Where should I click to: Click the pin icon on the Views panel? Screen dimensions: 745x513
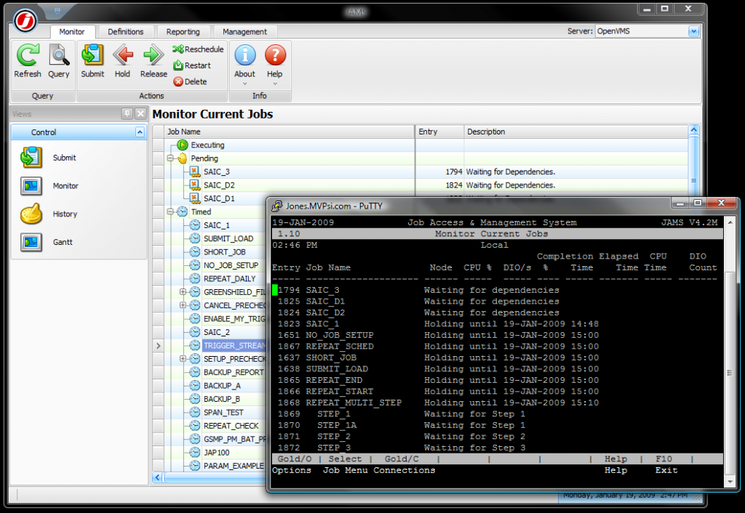coord(127,114)
